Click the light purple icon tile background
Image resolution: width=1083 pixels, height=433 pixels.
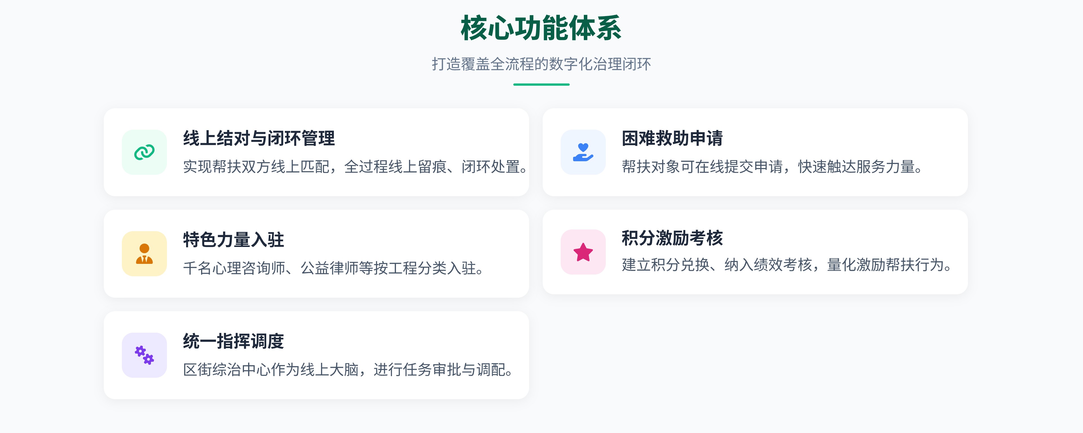(144, 355)
